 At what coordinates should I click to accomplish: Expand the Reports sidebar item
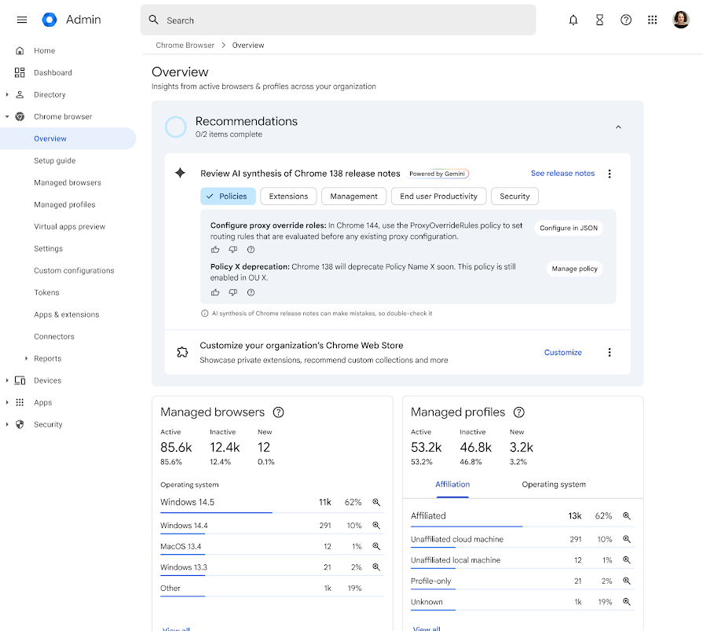click(26, 358)
